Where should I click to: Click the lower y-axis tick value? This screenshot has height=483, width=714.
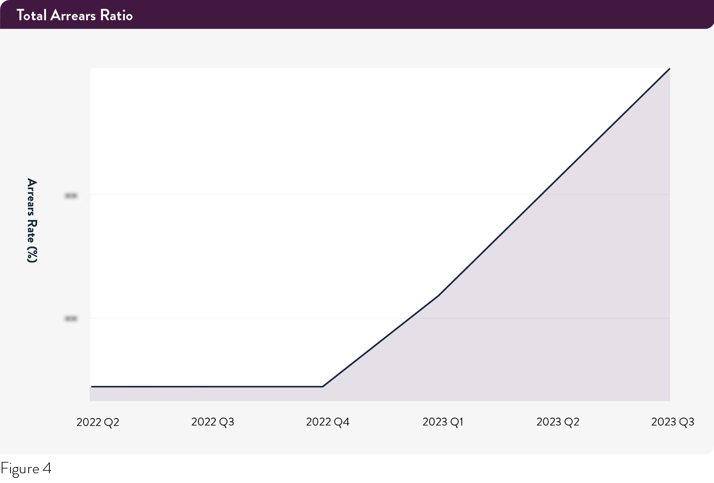click(70, 318)
